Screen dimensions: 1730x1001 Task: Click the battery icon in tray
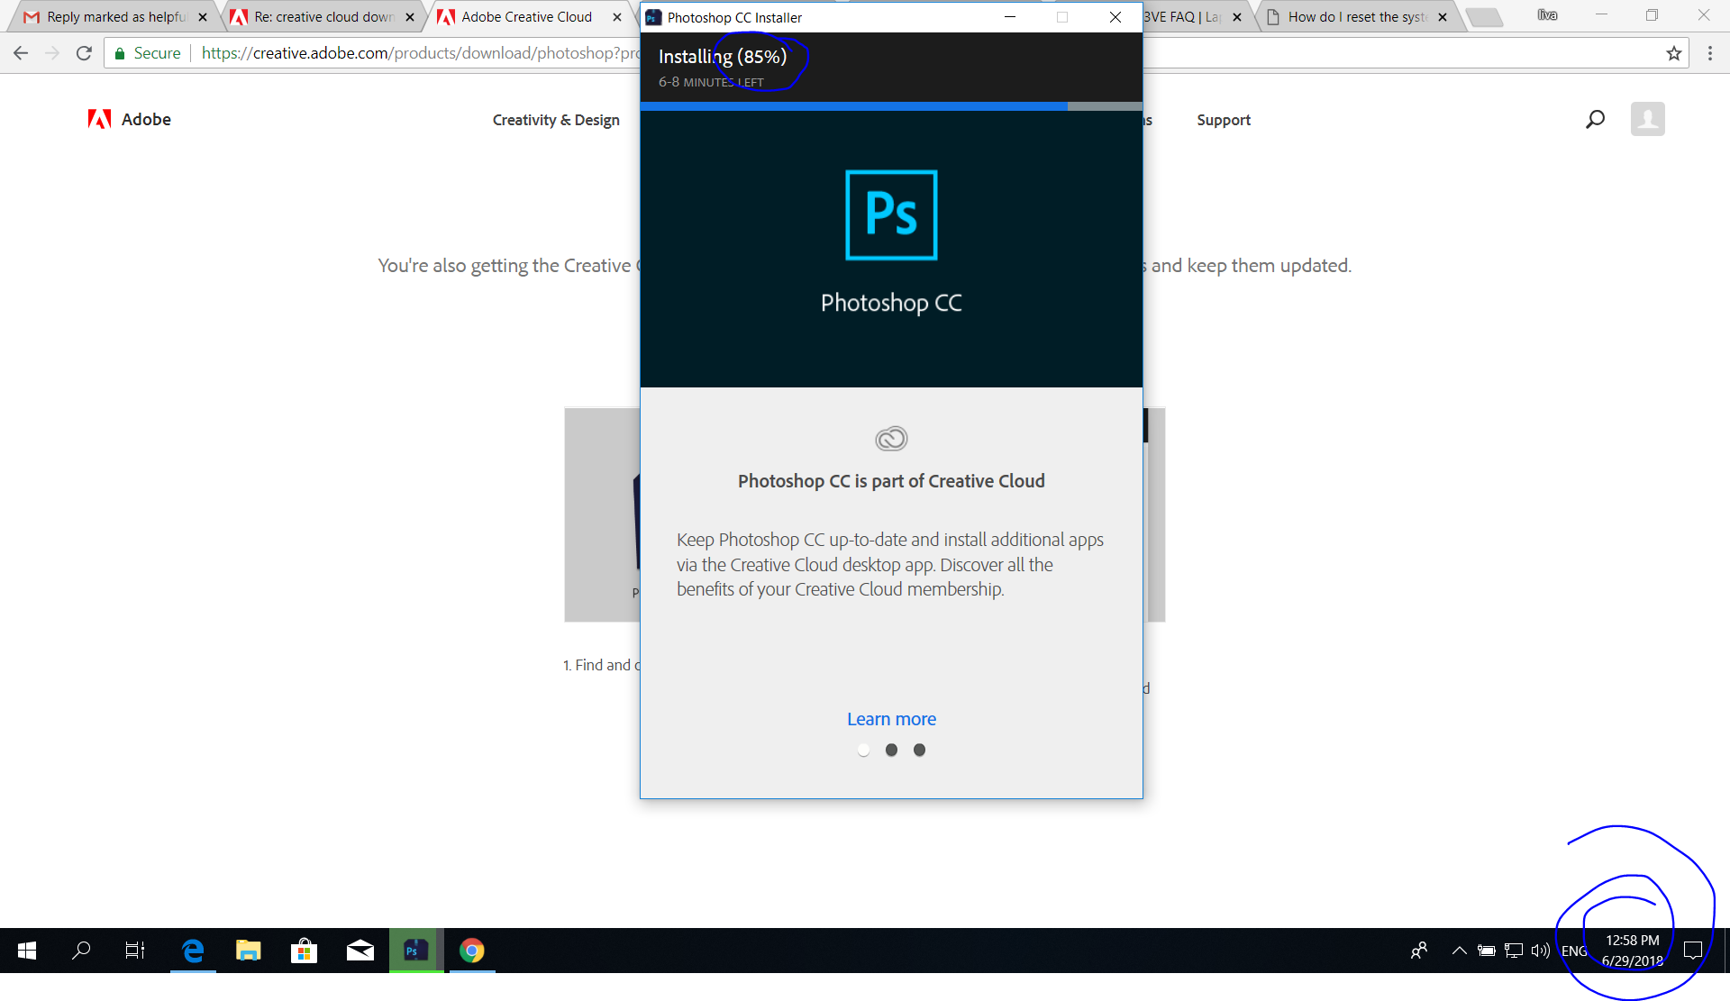[1487, 951]
